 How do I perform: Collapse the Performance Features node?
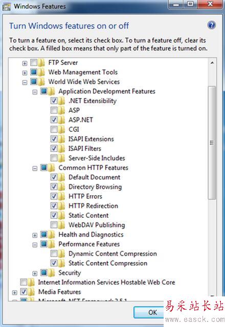(x=35, y=245)
